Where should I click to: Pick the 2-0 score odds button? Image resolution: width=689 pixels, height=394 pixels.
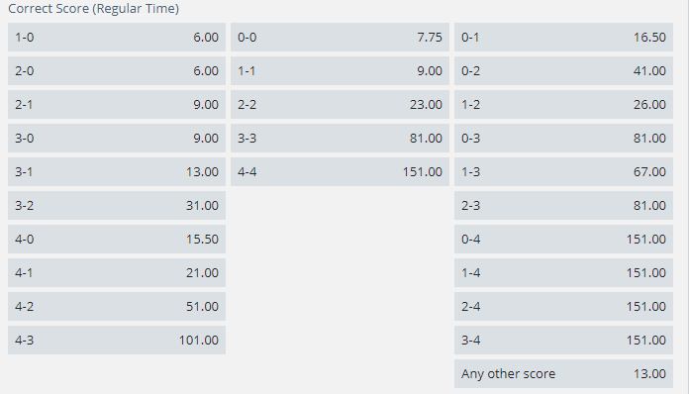point(117,70)
